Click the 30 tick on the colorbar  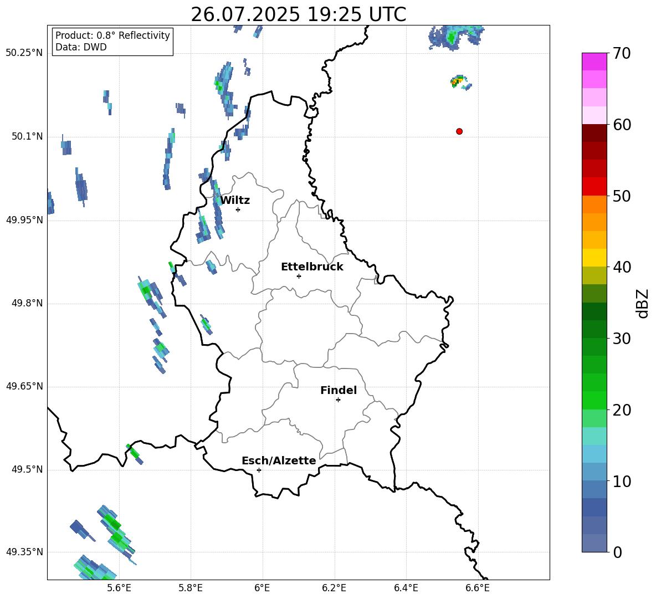pyautogui.click(x=622, y=339)
